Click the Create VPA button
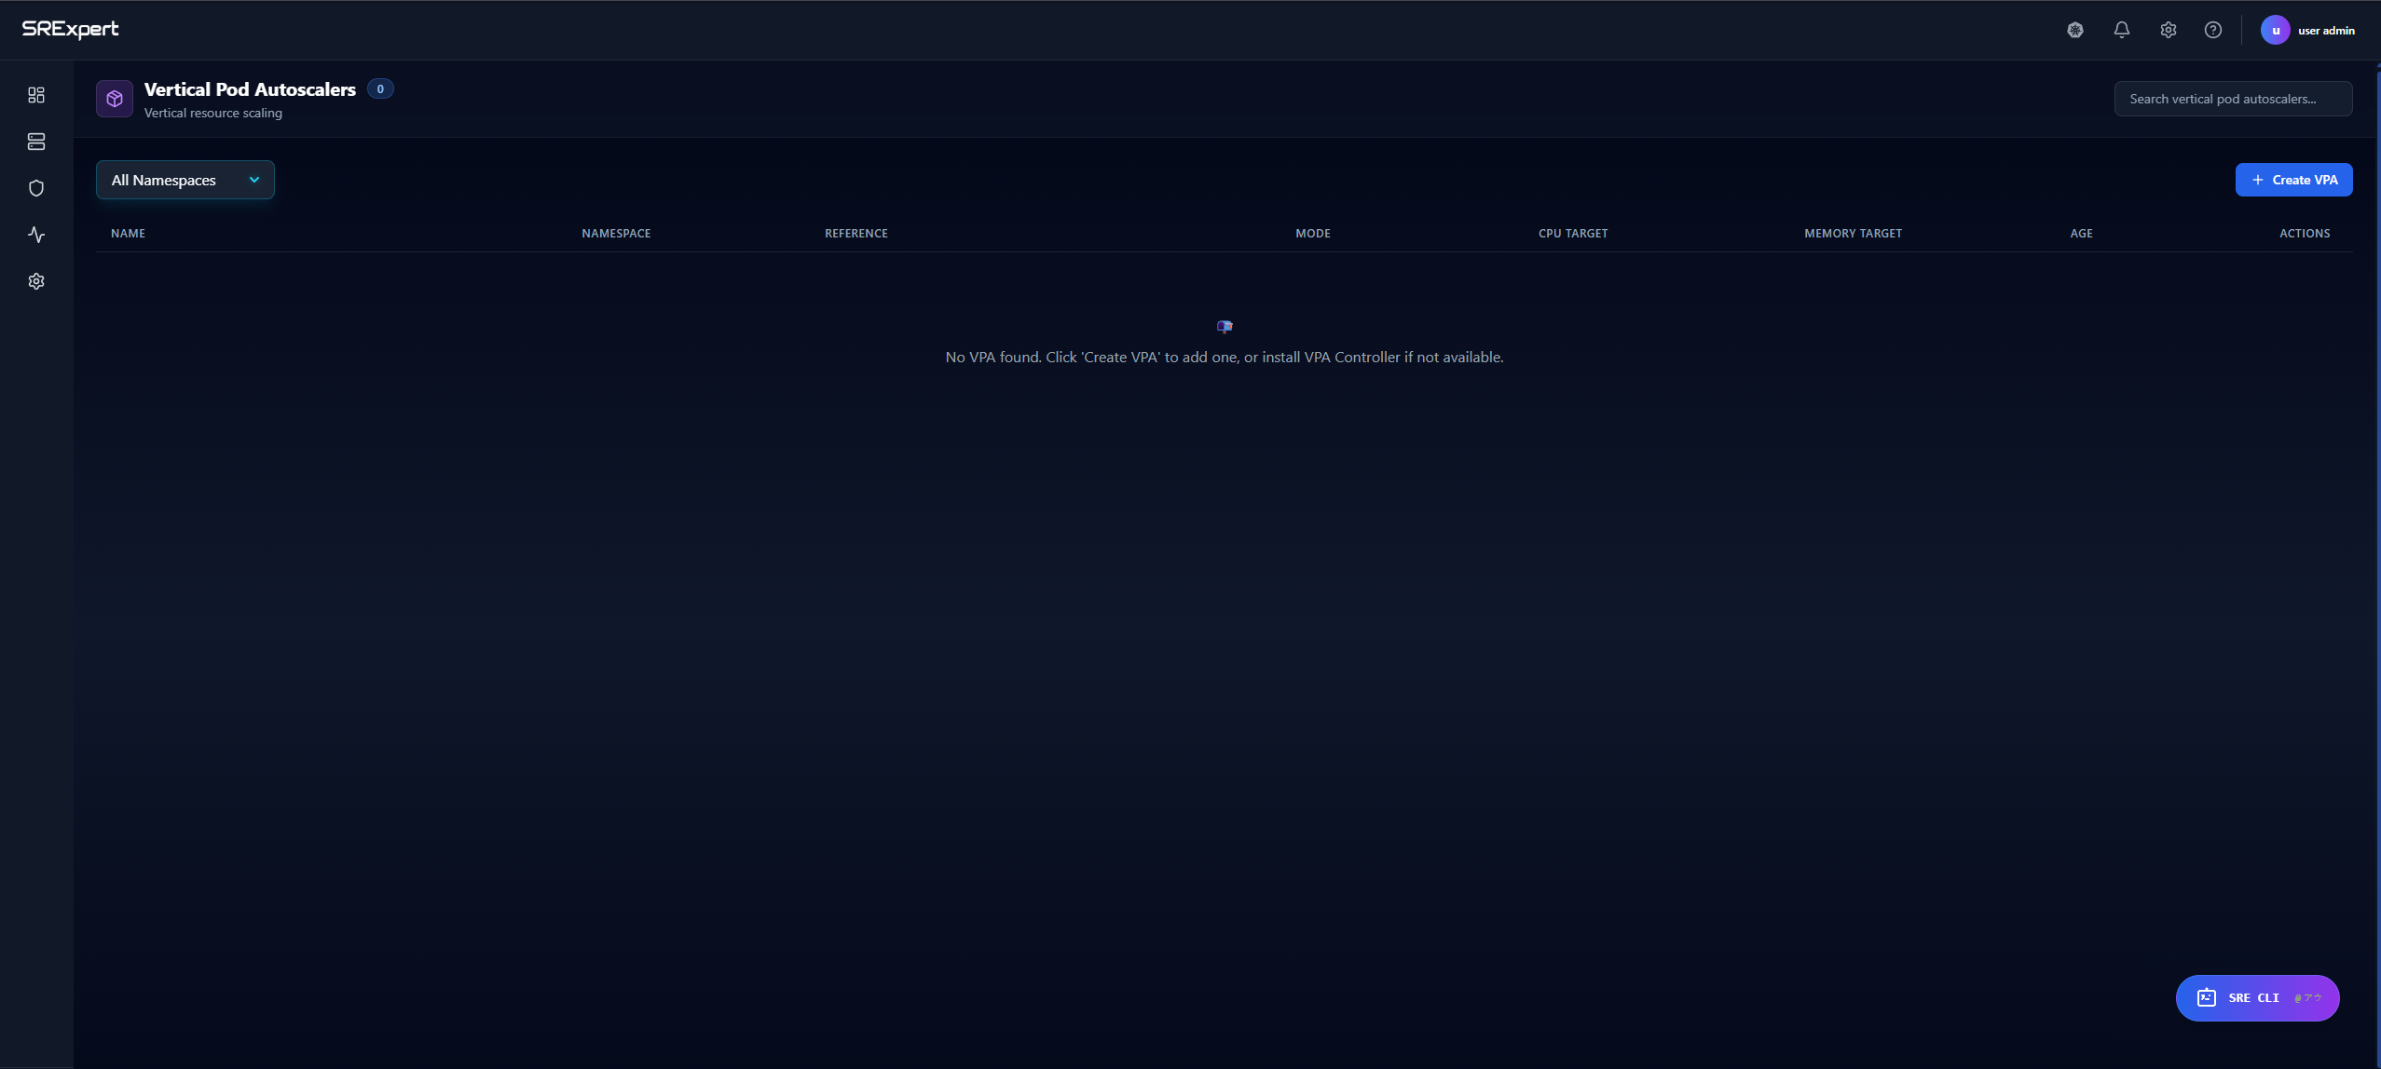 (2293, 180)
